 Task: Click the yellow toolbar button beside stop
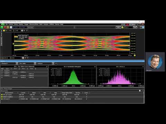click(8, 27)
